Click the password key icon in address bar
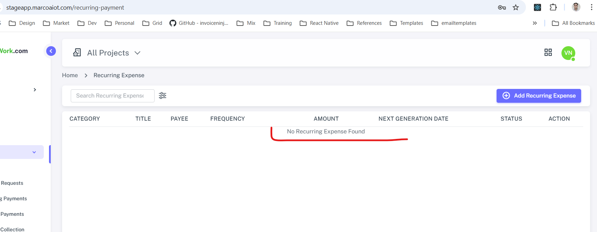The image size is (597, 232). (502, 7)
